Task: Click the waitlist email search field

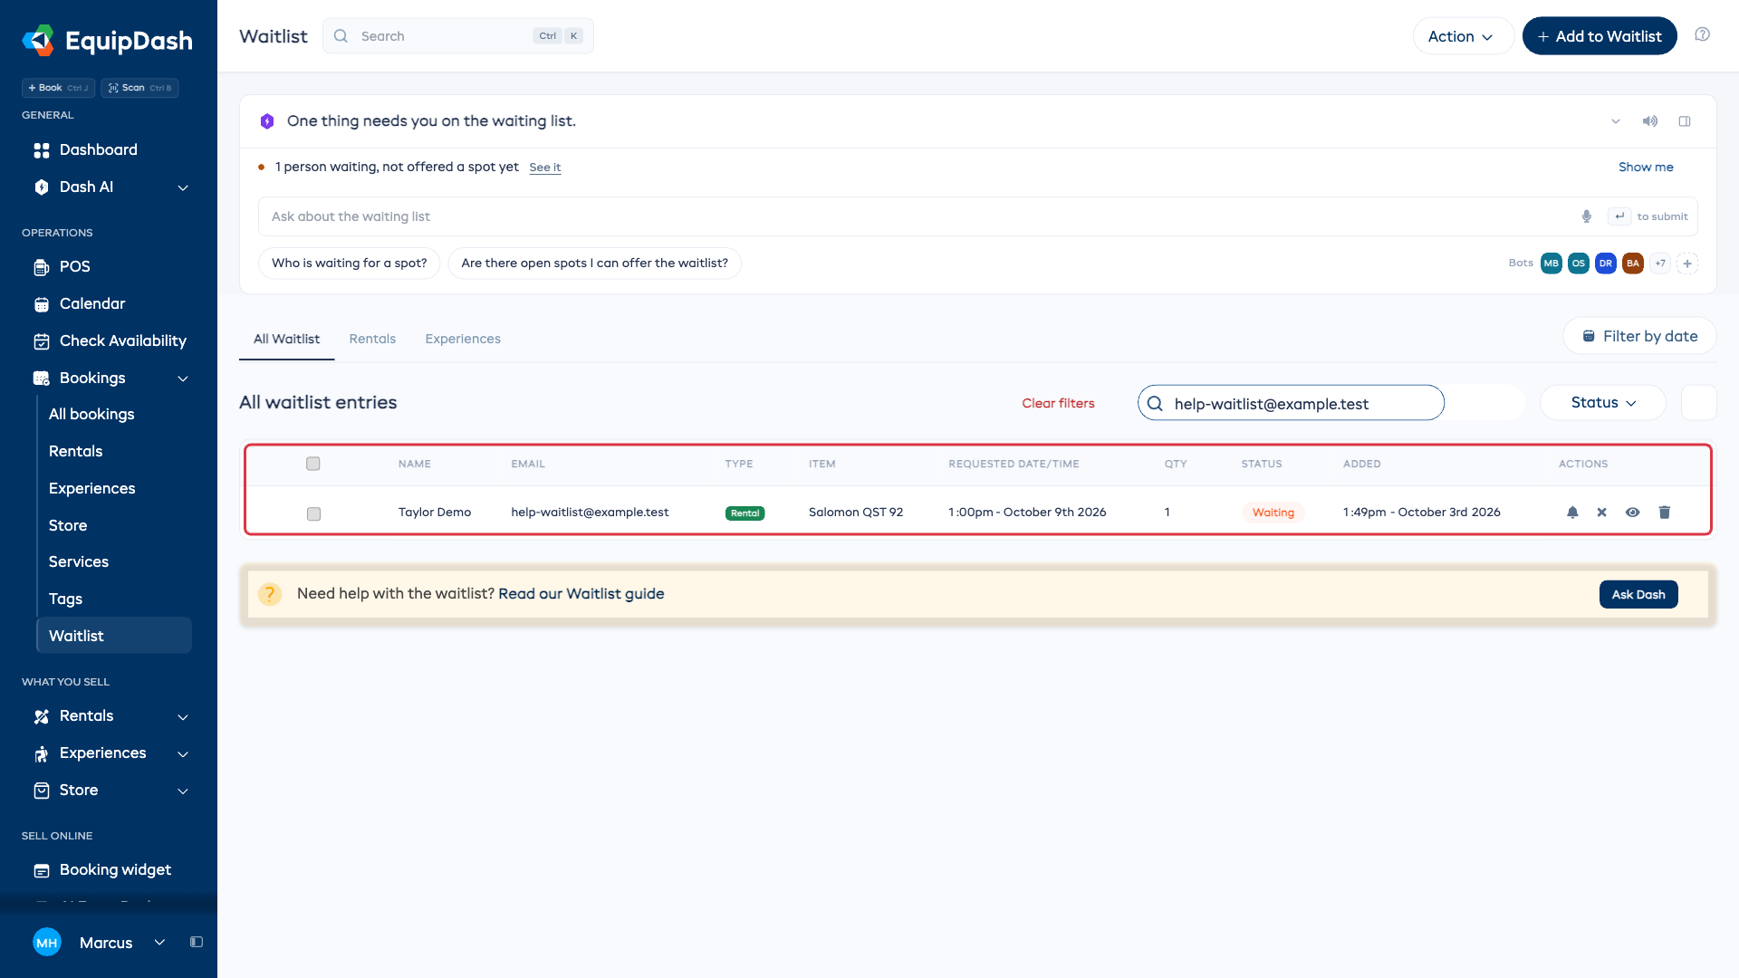Action: [1291, 403]
